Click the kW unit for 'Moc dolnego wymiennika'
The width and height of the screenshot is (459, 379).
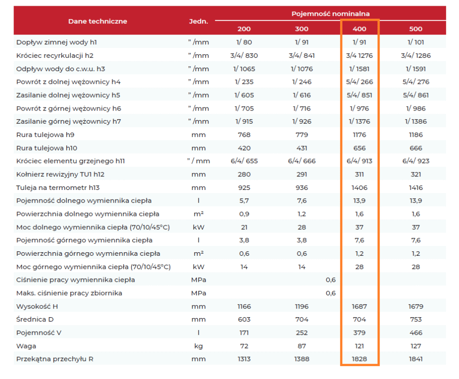coord(198,227)
